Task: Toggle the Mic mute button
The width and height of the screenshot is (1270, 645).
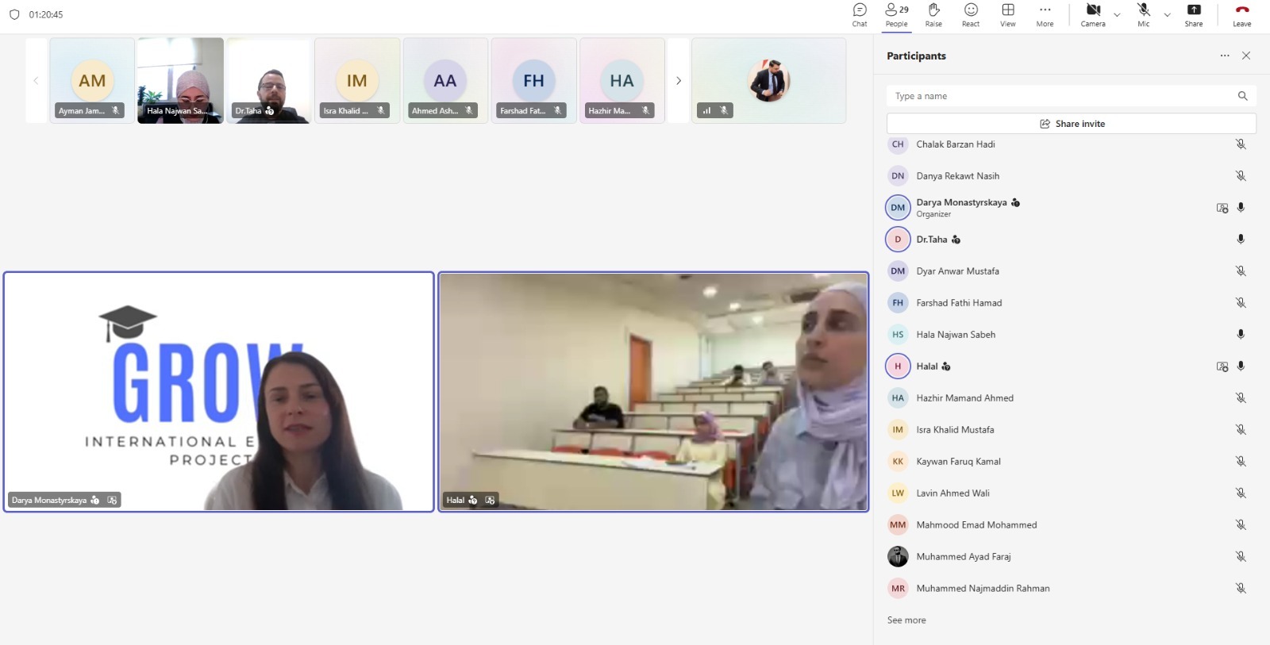Action: pyautogui.click(x=1143, y=14)
